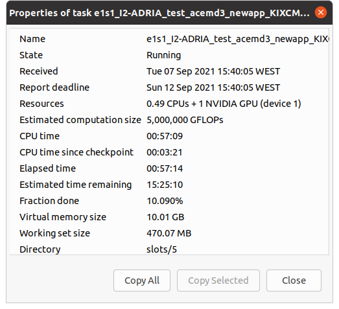Image resolution: width=339 pixels, height=309 pixels.
Task: Select the Virtual memory size row
Action: coord(169,217)
